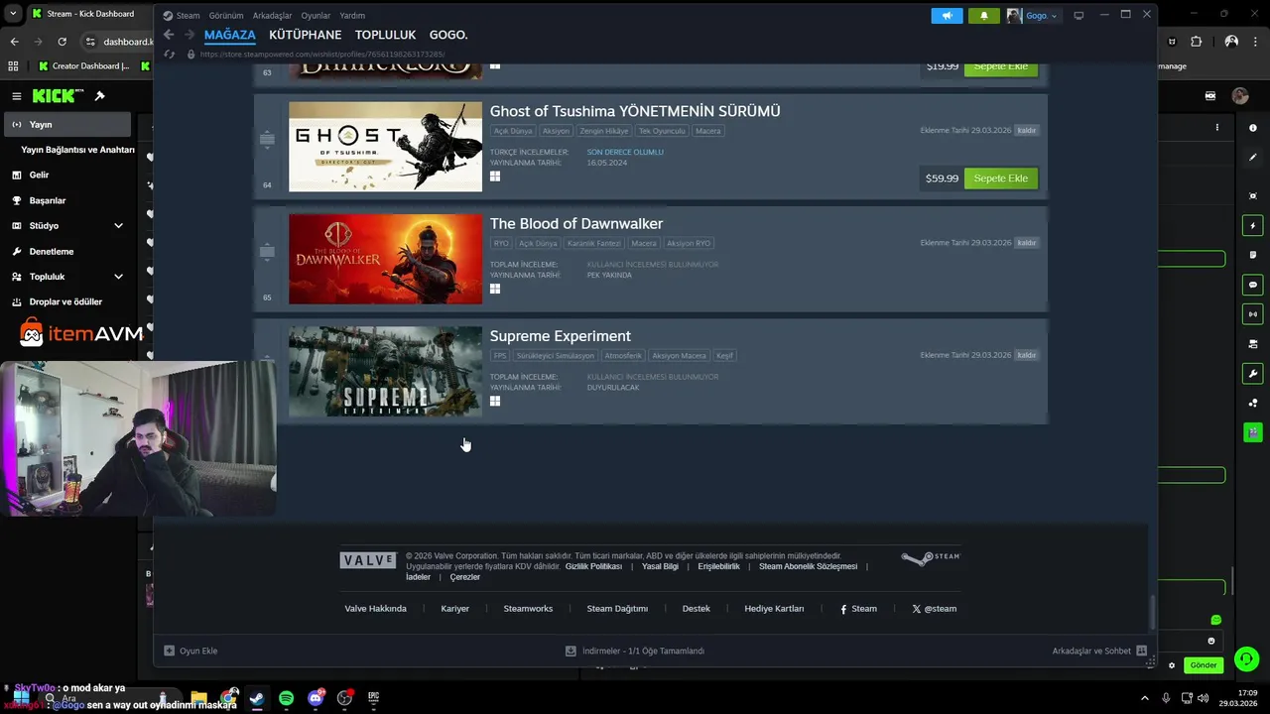Open Spotify from the taskbar
The height and width of the screenshot is (714, 1270).
[x=286, y=698]
